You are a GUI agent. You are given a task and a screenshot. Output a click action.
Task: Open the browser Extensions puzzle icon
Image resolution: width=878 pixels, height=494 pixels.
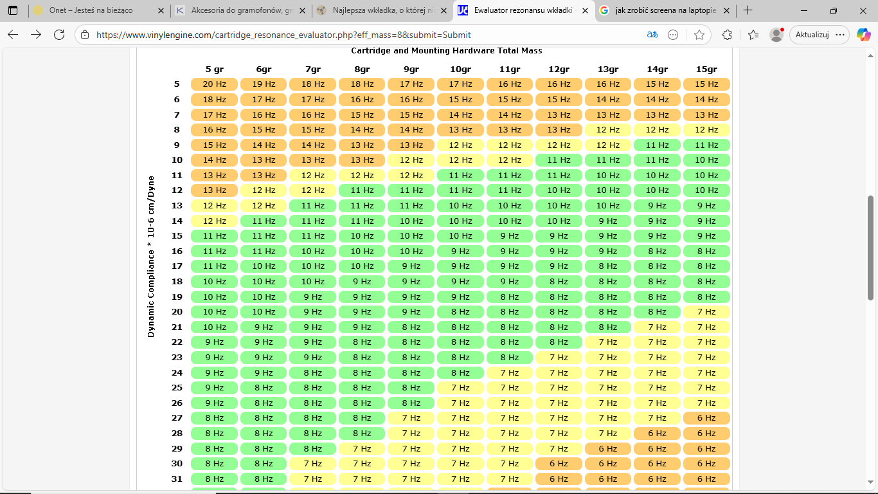pos(727,35)
